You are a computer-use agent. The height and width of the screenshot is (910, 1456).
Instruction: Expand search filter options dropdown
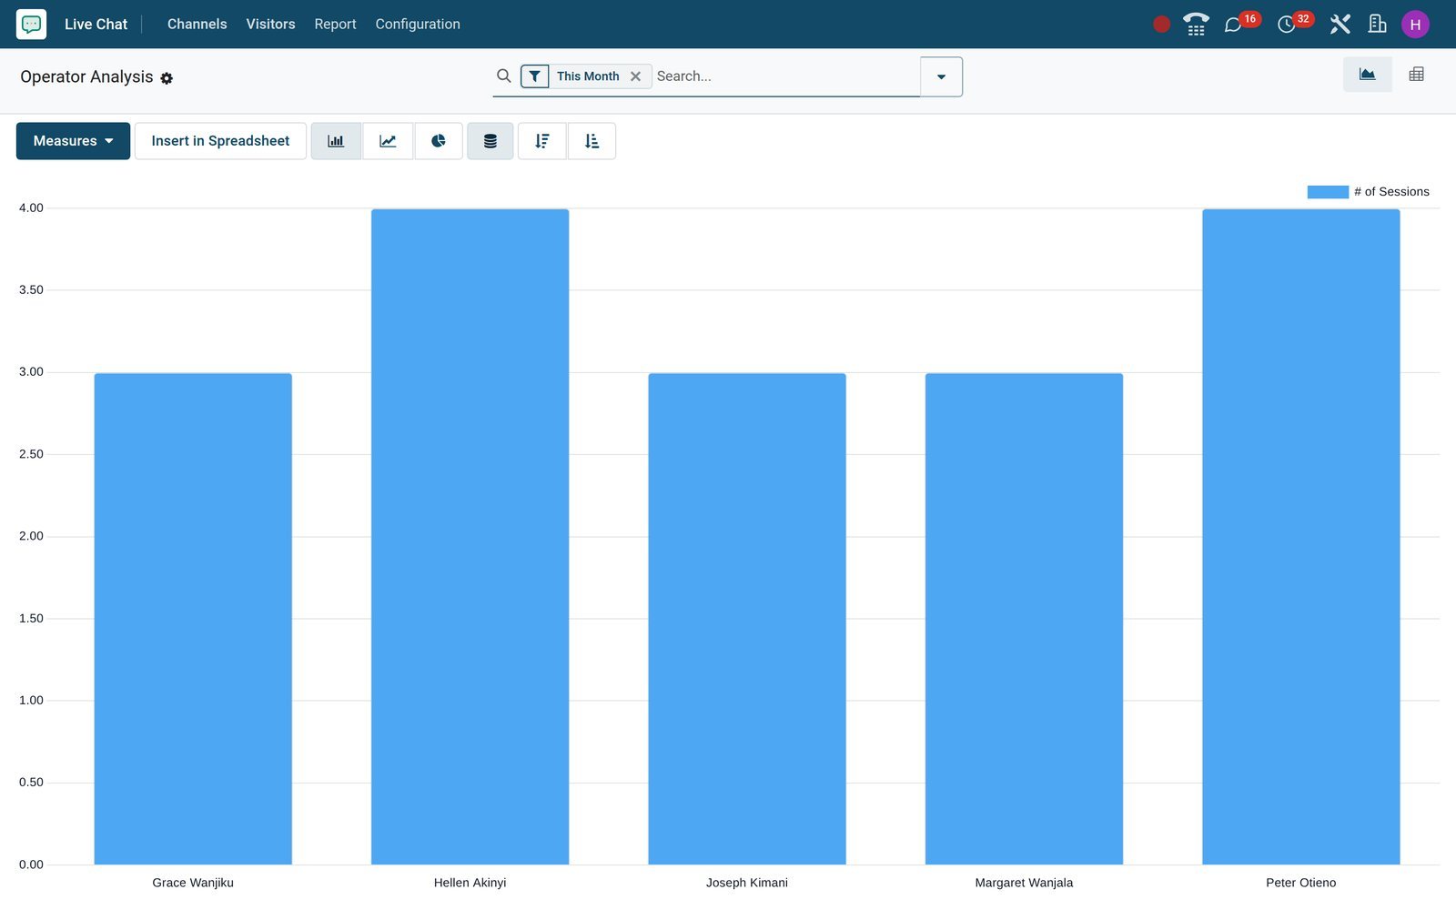point(941,76)
